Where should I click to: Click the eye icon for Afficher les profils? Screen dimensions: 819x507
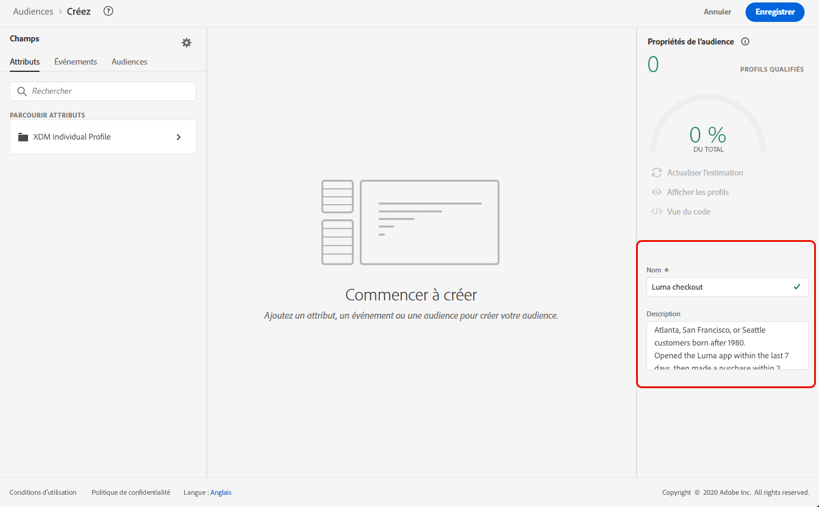coord(657,192)
